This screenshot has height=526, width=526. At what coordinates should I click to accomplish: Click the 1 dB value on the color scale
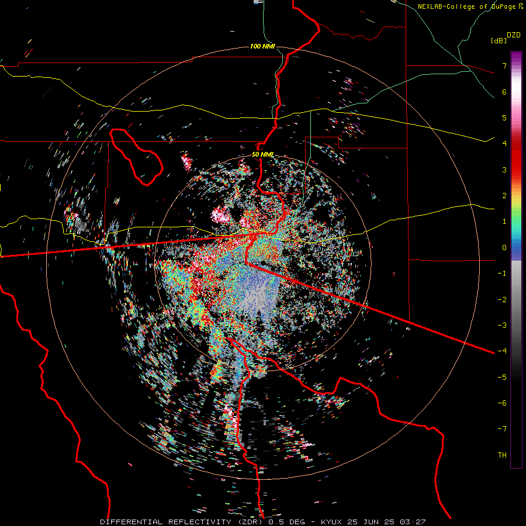(x=504, y=221)
